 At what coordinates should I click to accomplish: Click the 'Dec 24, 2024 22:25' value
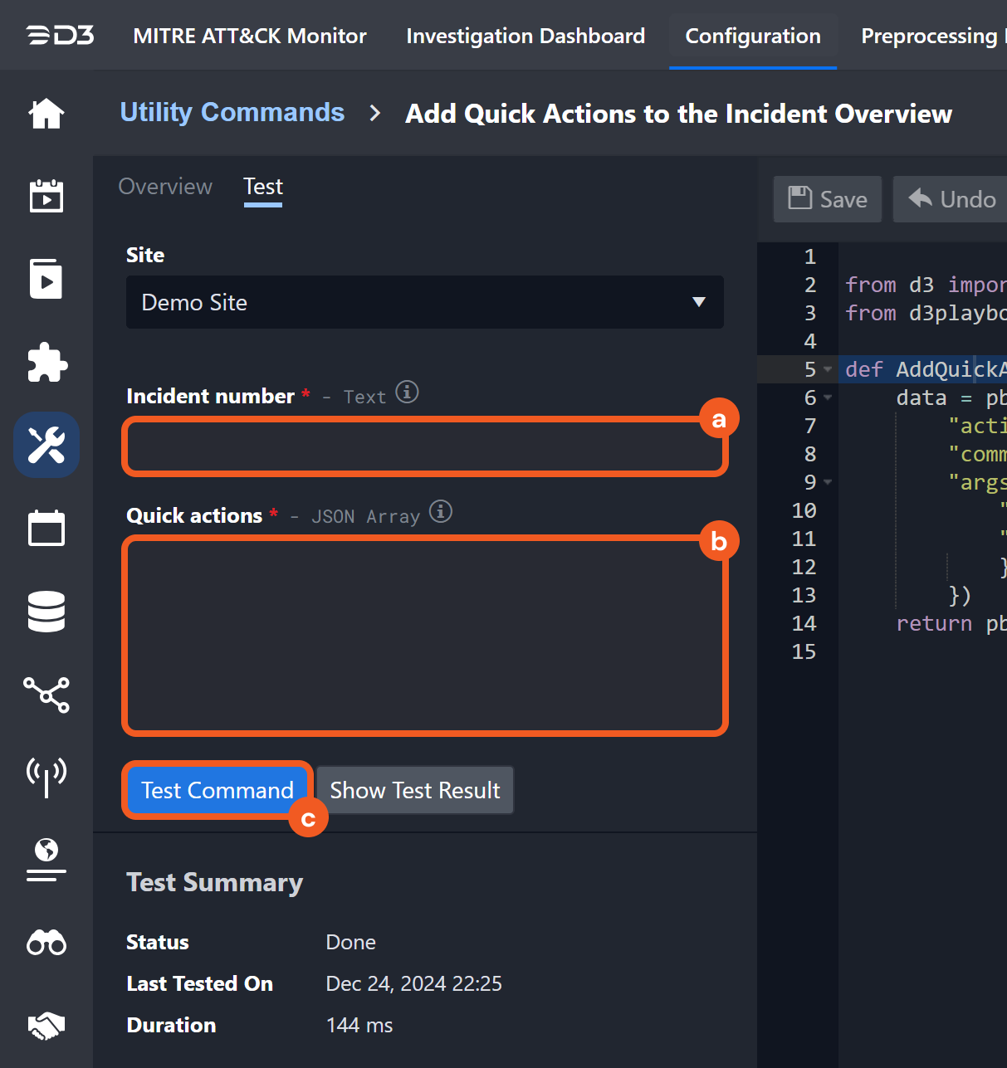tap(414, 983)
